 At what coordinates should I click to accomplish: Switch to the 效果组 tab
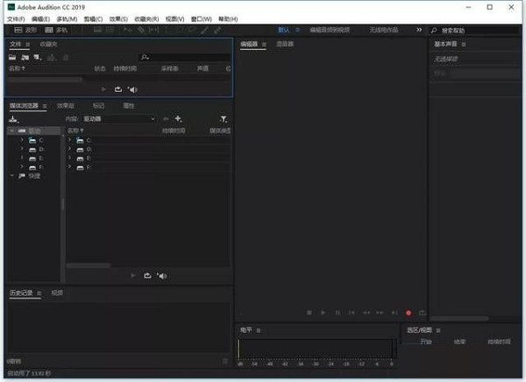(66, 106)
